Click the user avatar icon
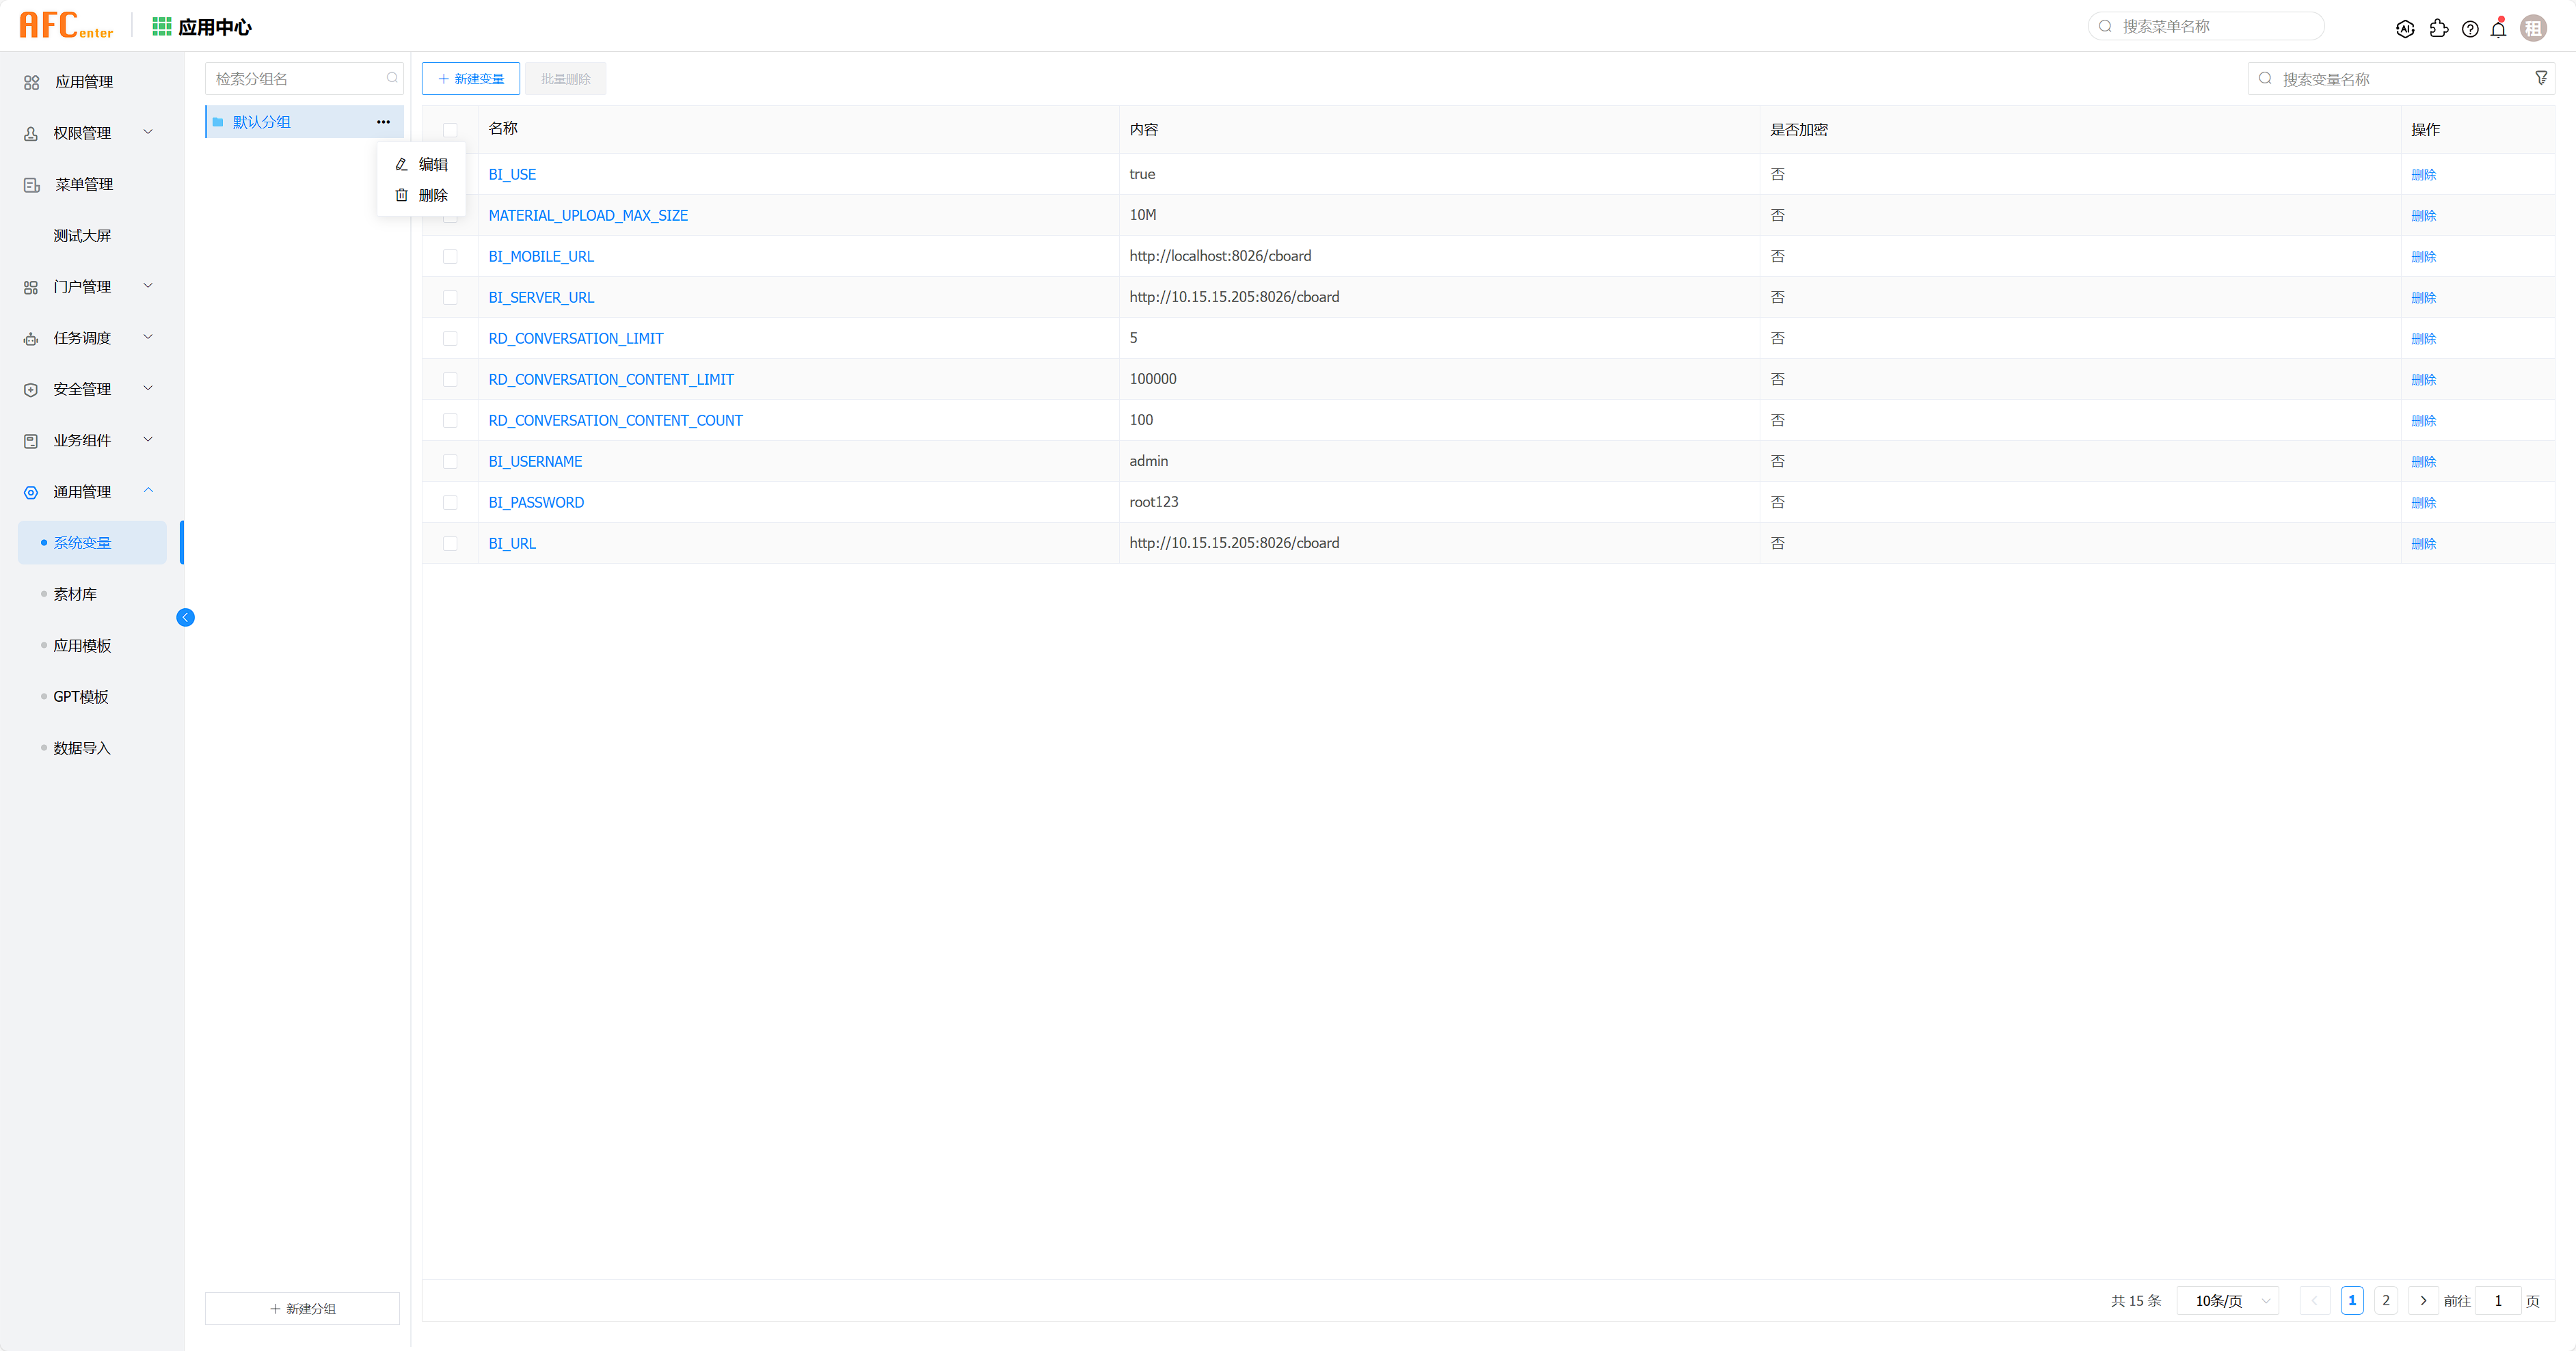 pos(2533,29)
